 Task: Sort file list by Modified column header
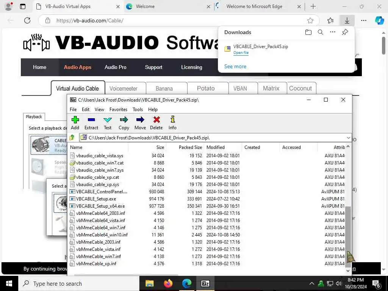point(223,147)
